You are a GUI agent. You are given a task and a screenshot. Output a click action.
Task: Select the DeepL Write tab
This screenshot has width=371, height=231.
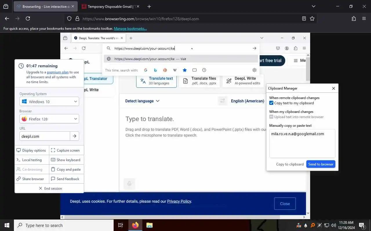(243, 81)
